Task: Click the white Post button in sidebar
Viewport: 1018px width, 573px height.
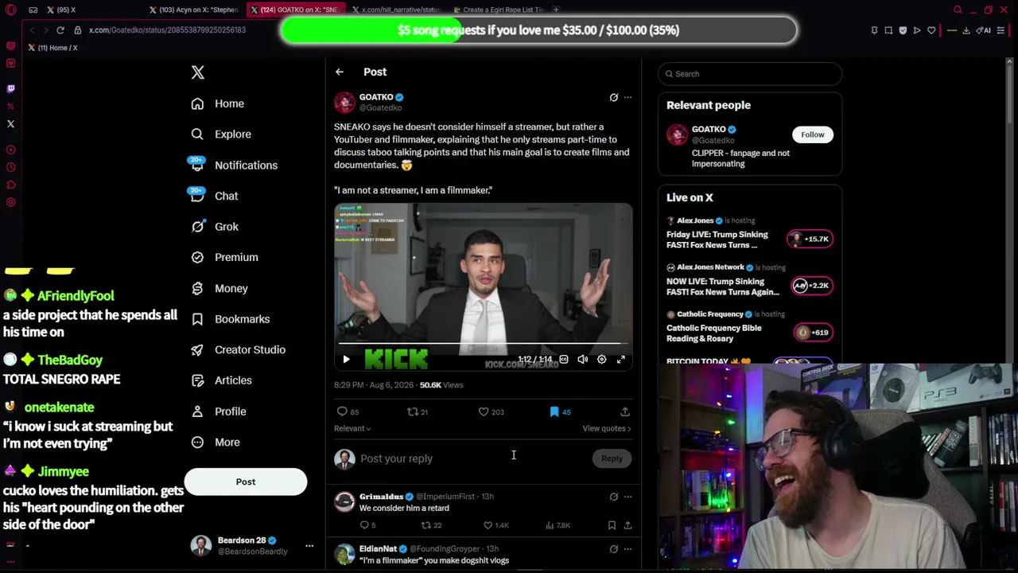Action: tap(246, 481)
